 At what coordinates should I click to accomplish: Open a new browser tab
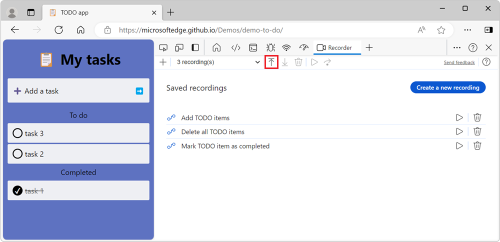click(x=170, y=13)
